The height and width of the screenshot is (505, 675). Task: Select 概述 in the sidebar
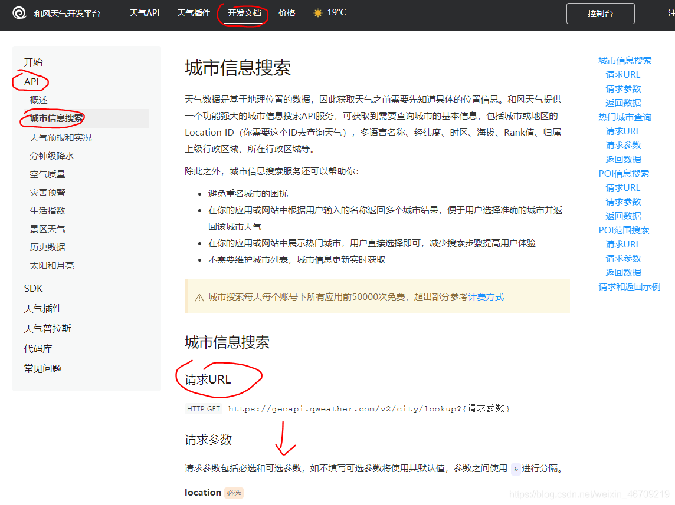point(39,100)
